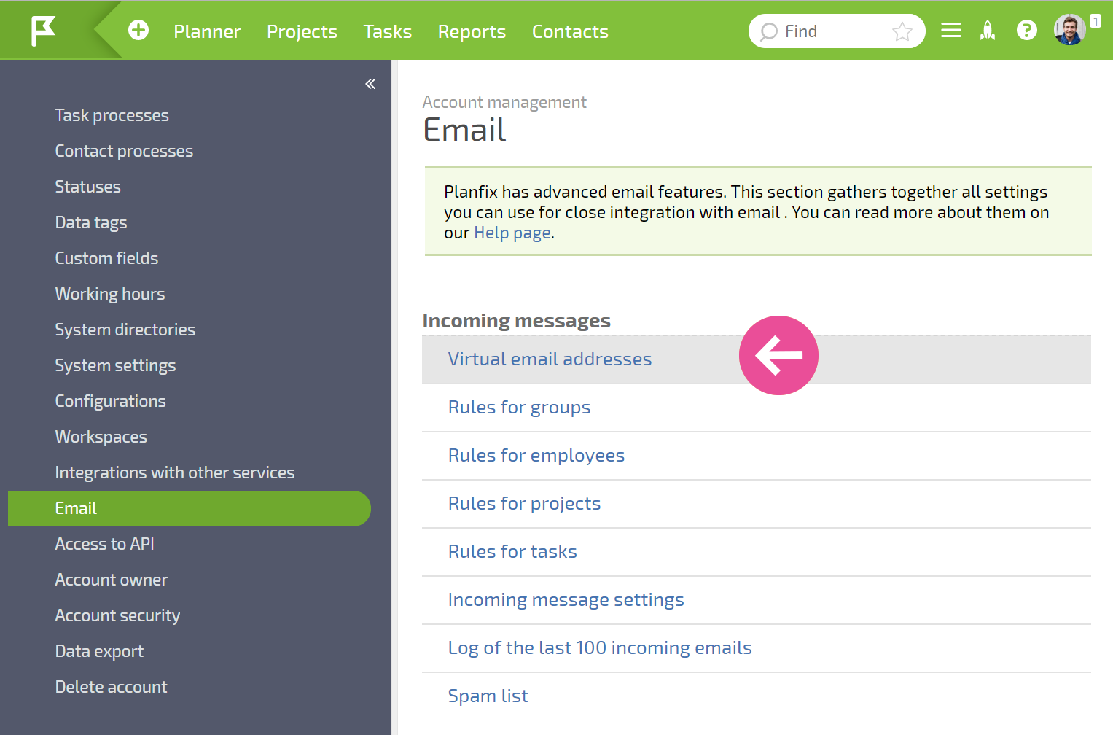This screenshot has height=735, width=1113.
Task: Open the Planner menu
Action: pos(207,31)
